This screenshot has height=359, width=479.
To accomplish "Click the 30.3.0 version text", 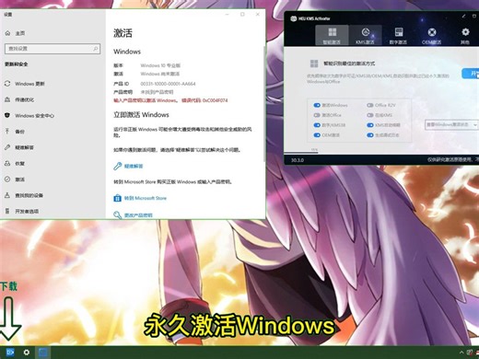I will point(297,160).
